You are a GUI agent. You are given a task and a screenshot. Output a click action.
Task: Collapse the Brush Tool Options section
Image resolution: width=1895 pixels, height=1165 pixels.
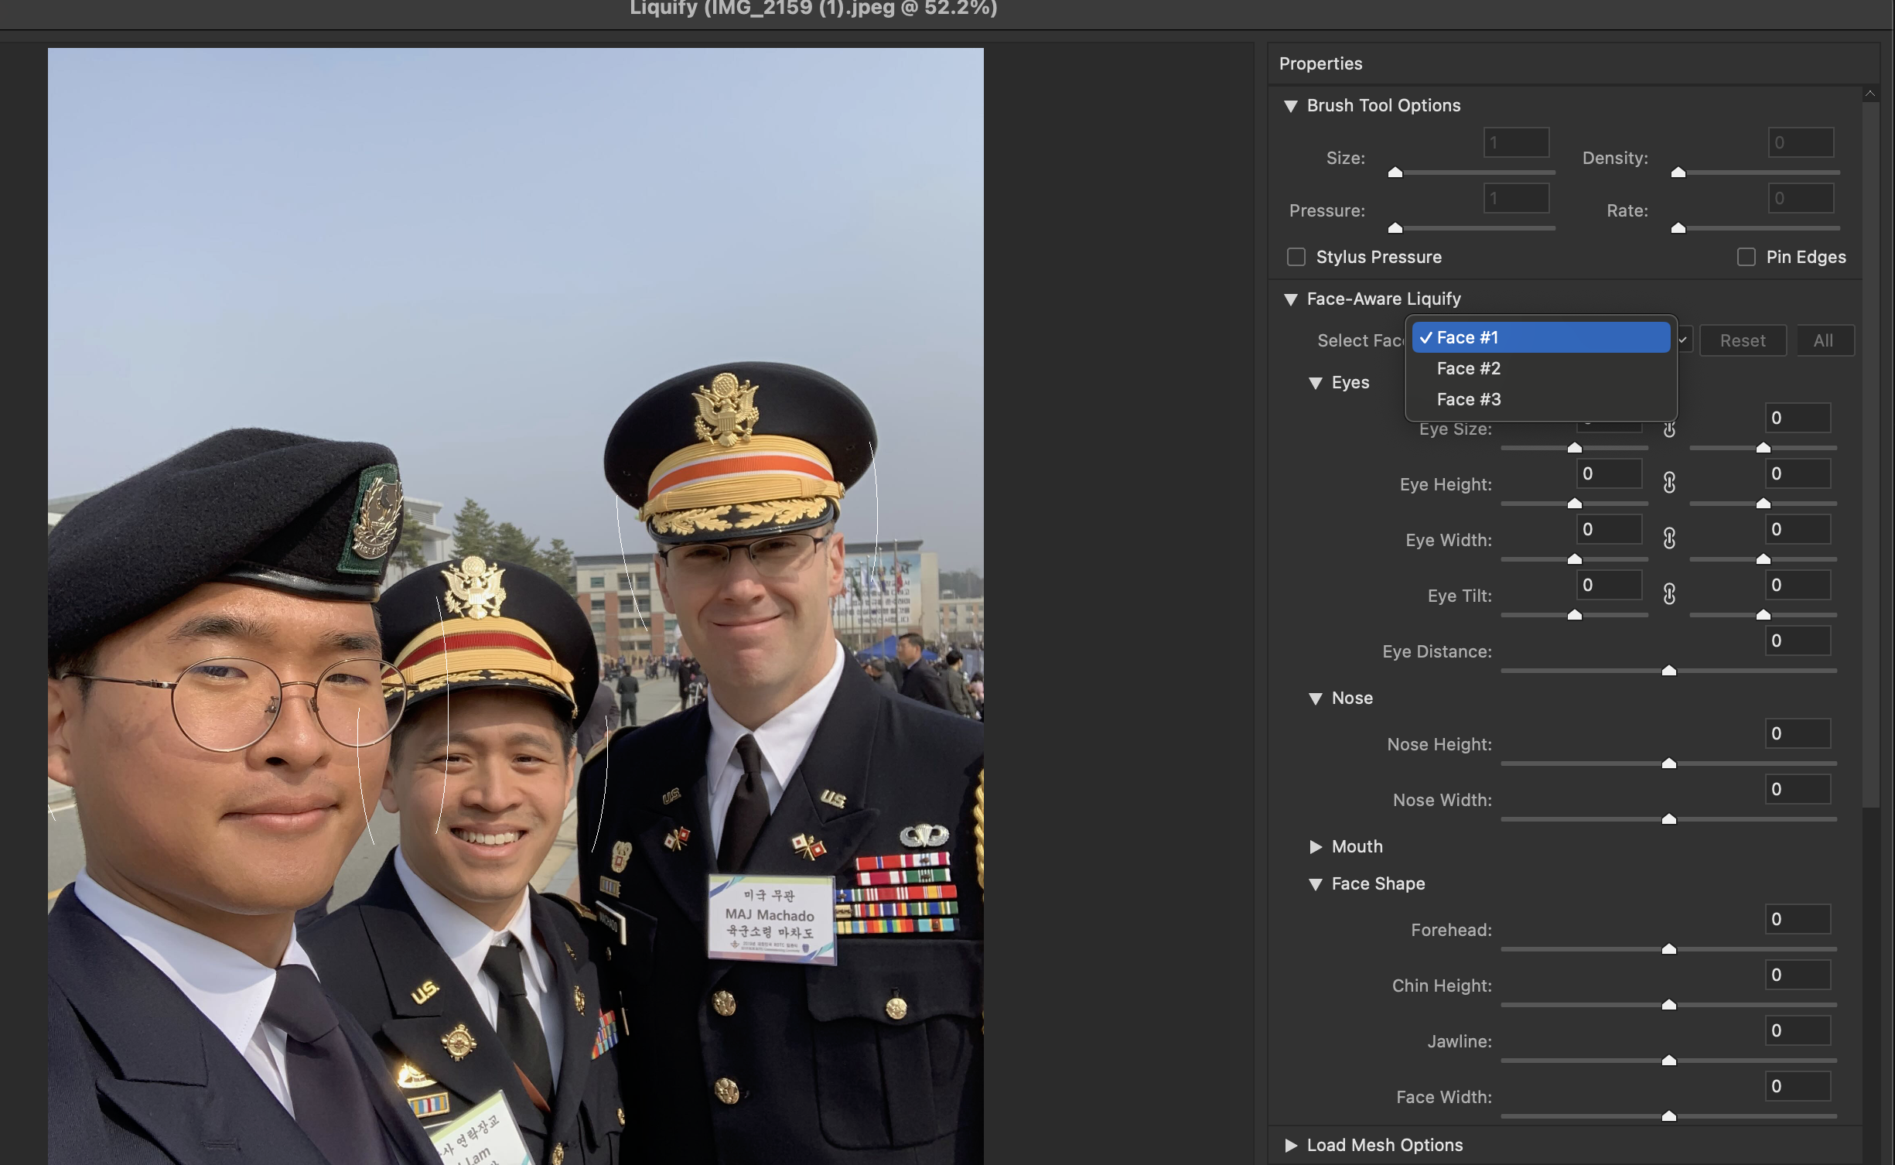(1291, 106)
